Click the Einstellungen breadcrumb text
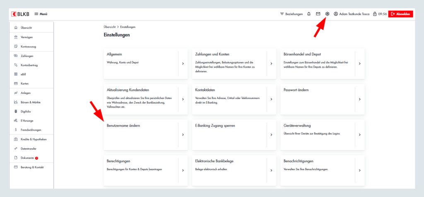 coord(128,27)
